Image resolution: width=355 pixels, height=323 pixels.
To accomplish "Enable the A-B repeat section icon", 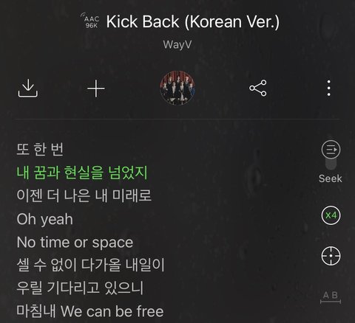I will [331, 297].
